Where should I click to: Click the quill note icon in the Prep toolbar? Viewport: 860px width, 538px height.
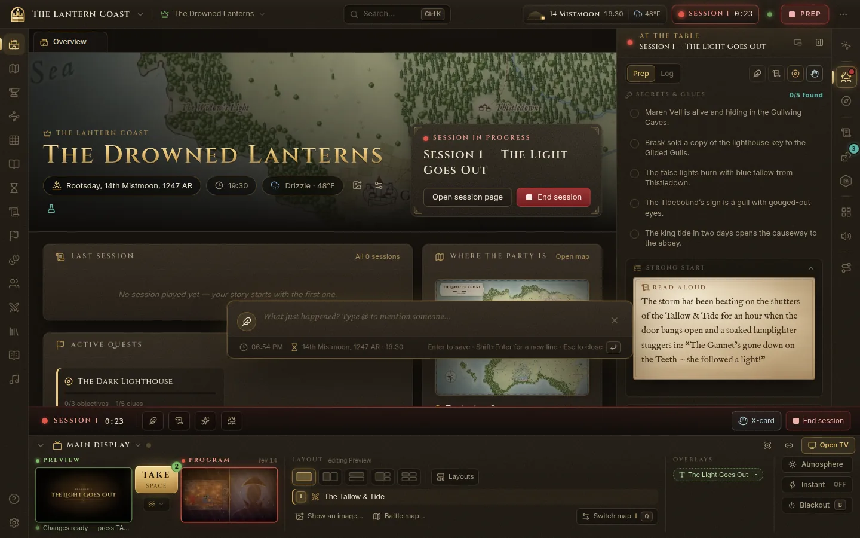tap(757, 74)
